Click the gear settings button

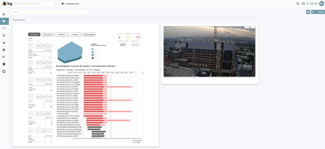click(x=308, y=12)
